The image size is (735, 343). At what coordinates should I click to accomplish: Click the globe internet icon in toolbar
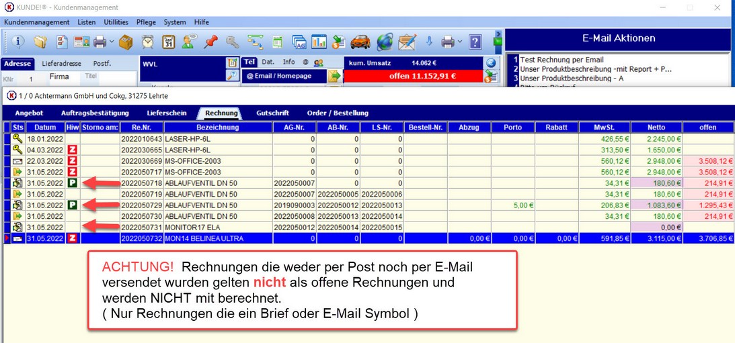click(x=384, y=42)
